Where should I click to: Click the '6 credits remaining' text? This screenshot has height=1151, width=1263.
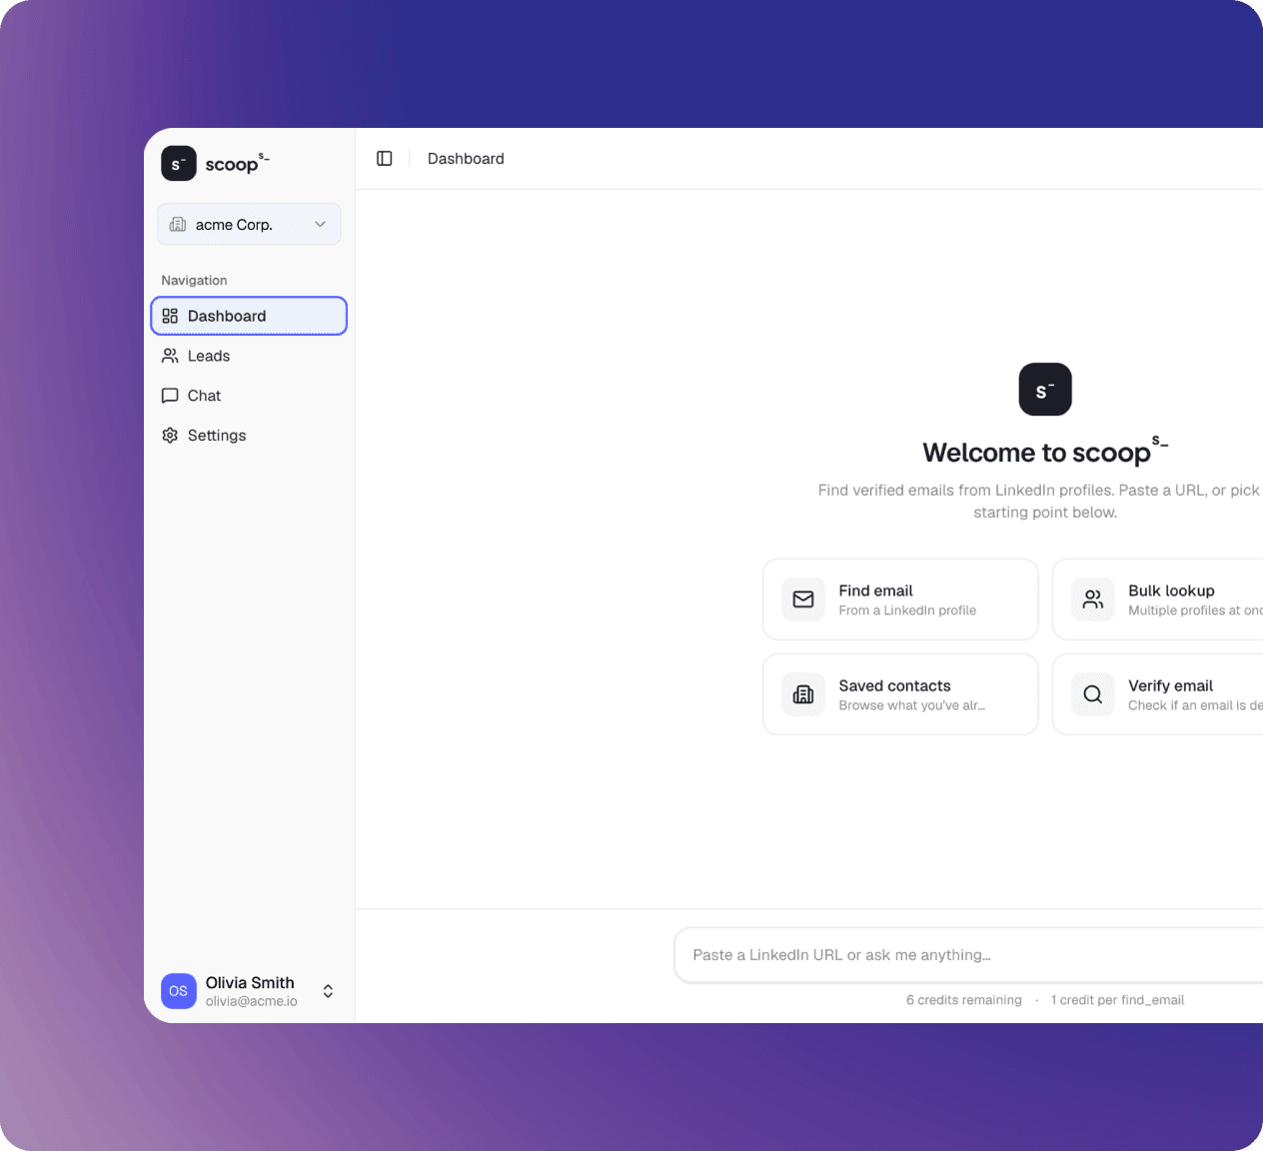pos(964,1000)
